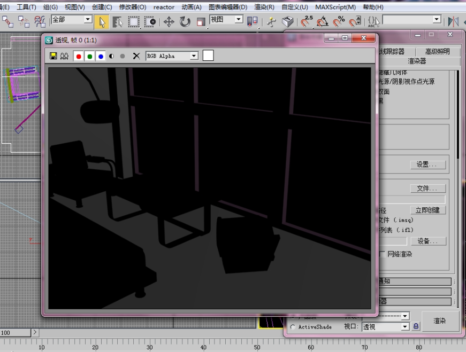466x352 pixels.
Task: Clear the render frame with X icon
Action: tap(136, 56)
